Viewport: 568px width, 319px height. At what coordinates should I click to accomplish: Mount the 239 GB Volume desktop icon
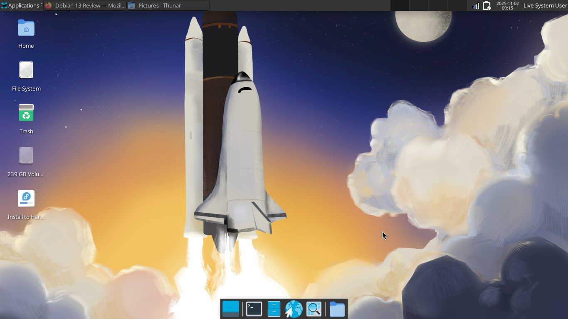pyautogui.click(x=26, y=155)
